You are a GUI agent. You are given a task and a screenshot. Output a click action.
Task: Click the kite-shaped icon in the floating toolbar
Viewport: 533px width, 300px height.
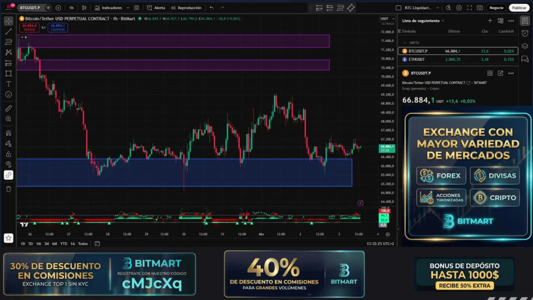click(351, 7)
